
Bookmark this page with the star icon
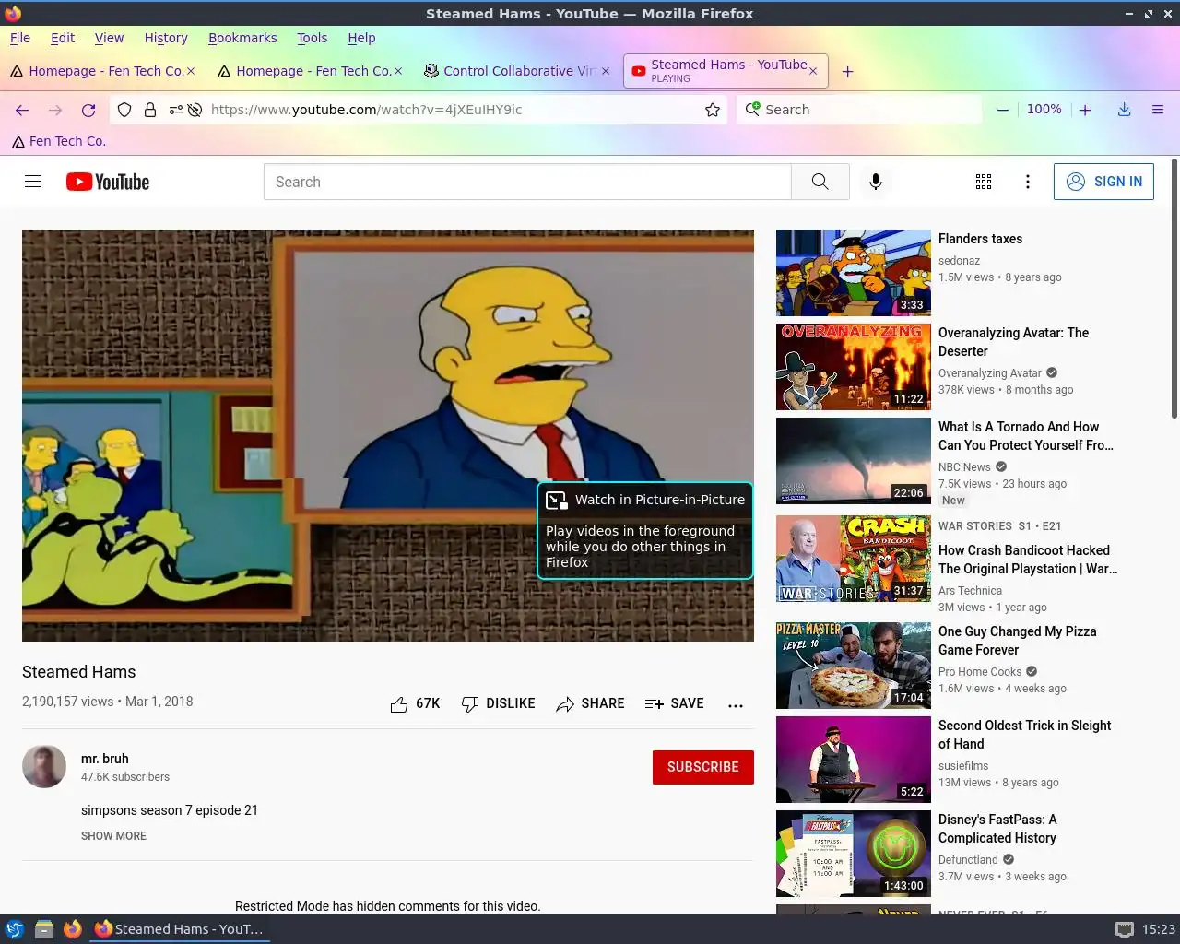(713, 110)
